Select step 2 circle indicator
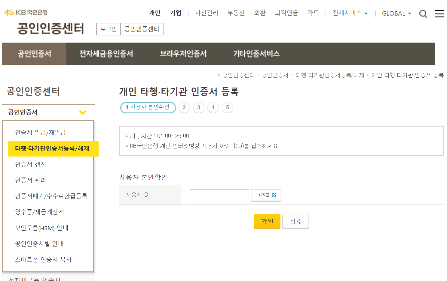This screenshot has width=447, height=281. click(184, 107)
